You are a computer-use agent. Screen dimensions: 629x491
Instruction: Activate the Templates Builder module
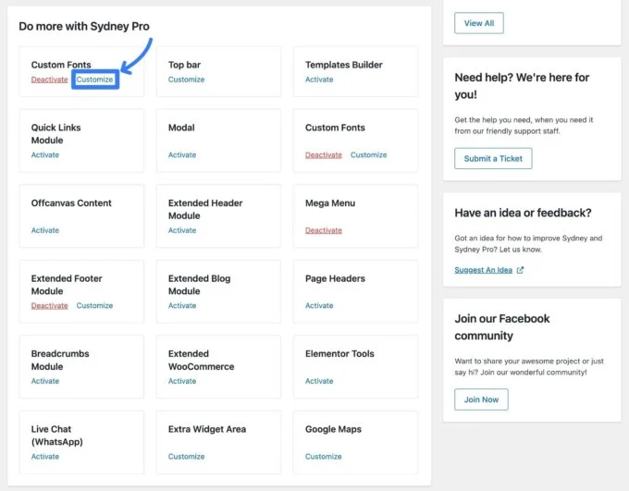pyautogui.click(x=319, y=80)
